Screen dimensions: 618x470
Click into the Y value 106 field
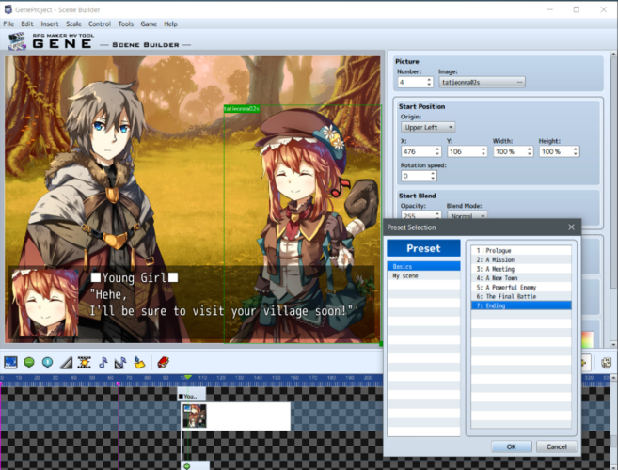[464, 151]
